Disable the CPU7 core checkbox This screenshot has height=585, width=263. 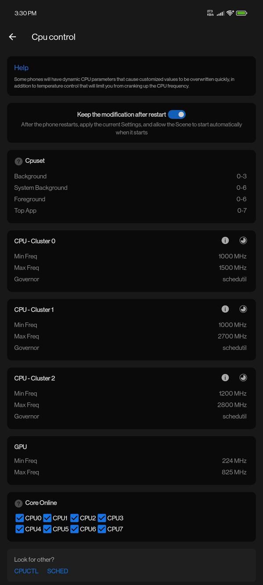click(101, 529)
